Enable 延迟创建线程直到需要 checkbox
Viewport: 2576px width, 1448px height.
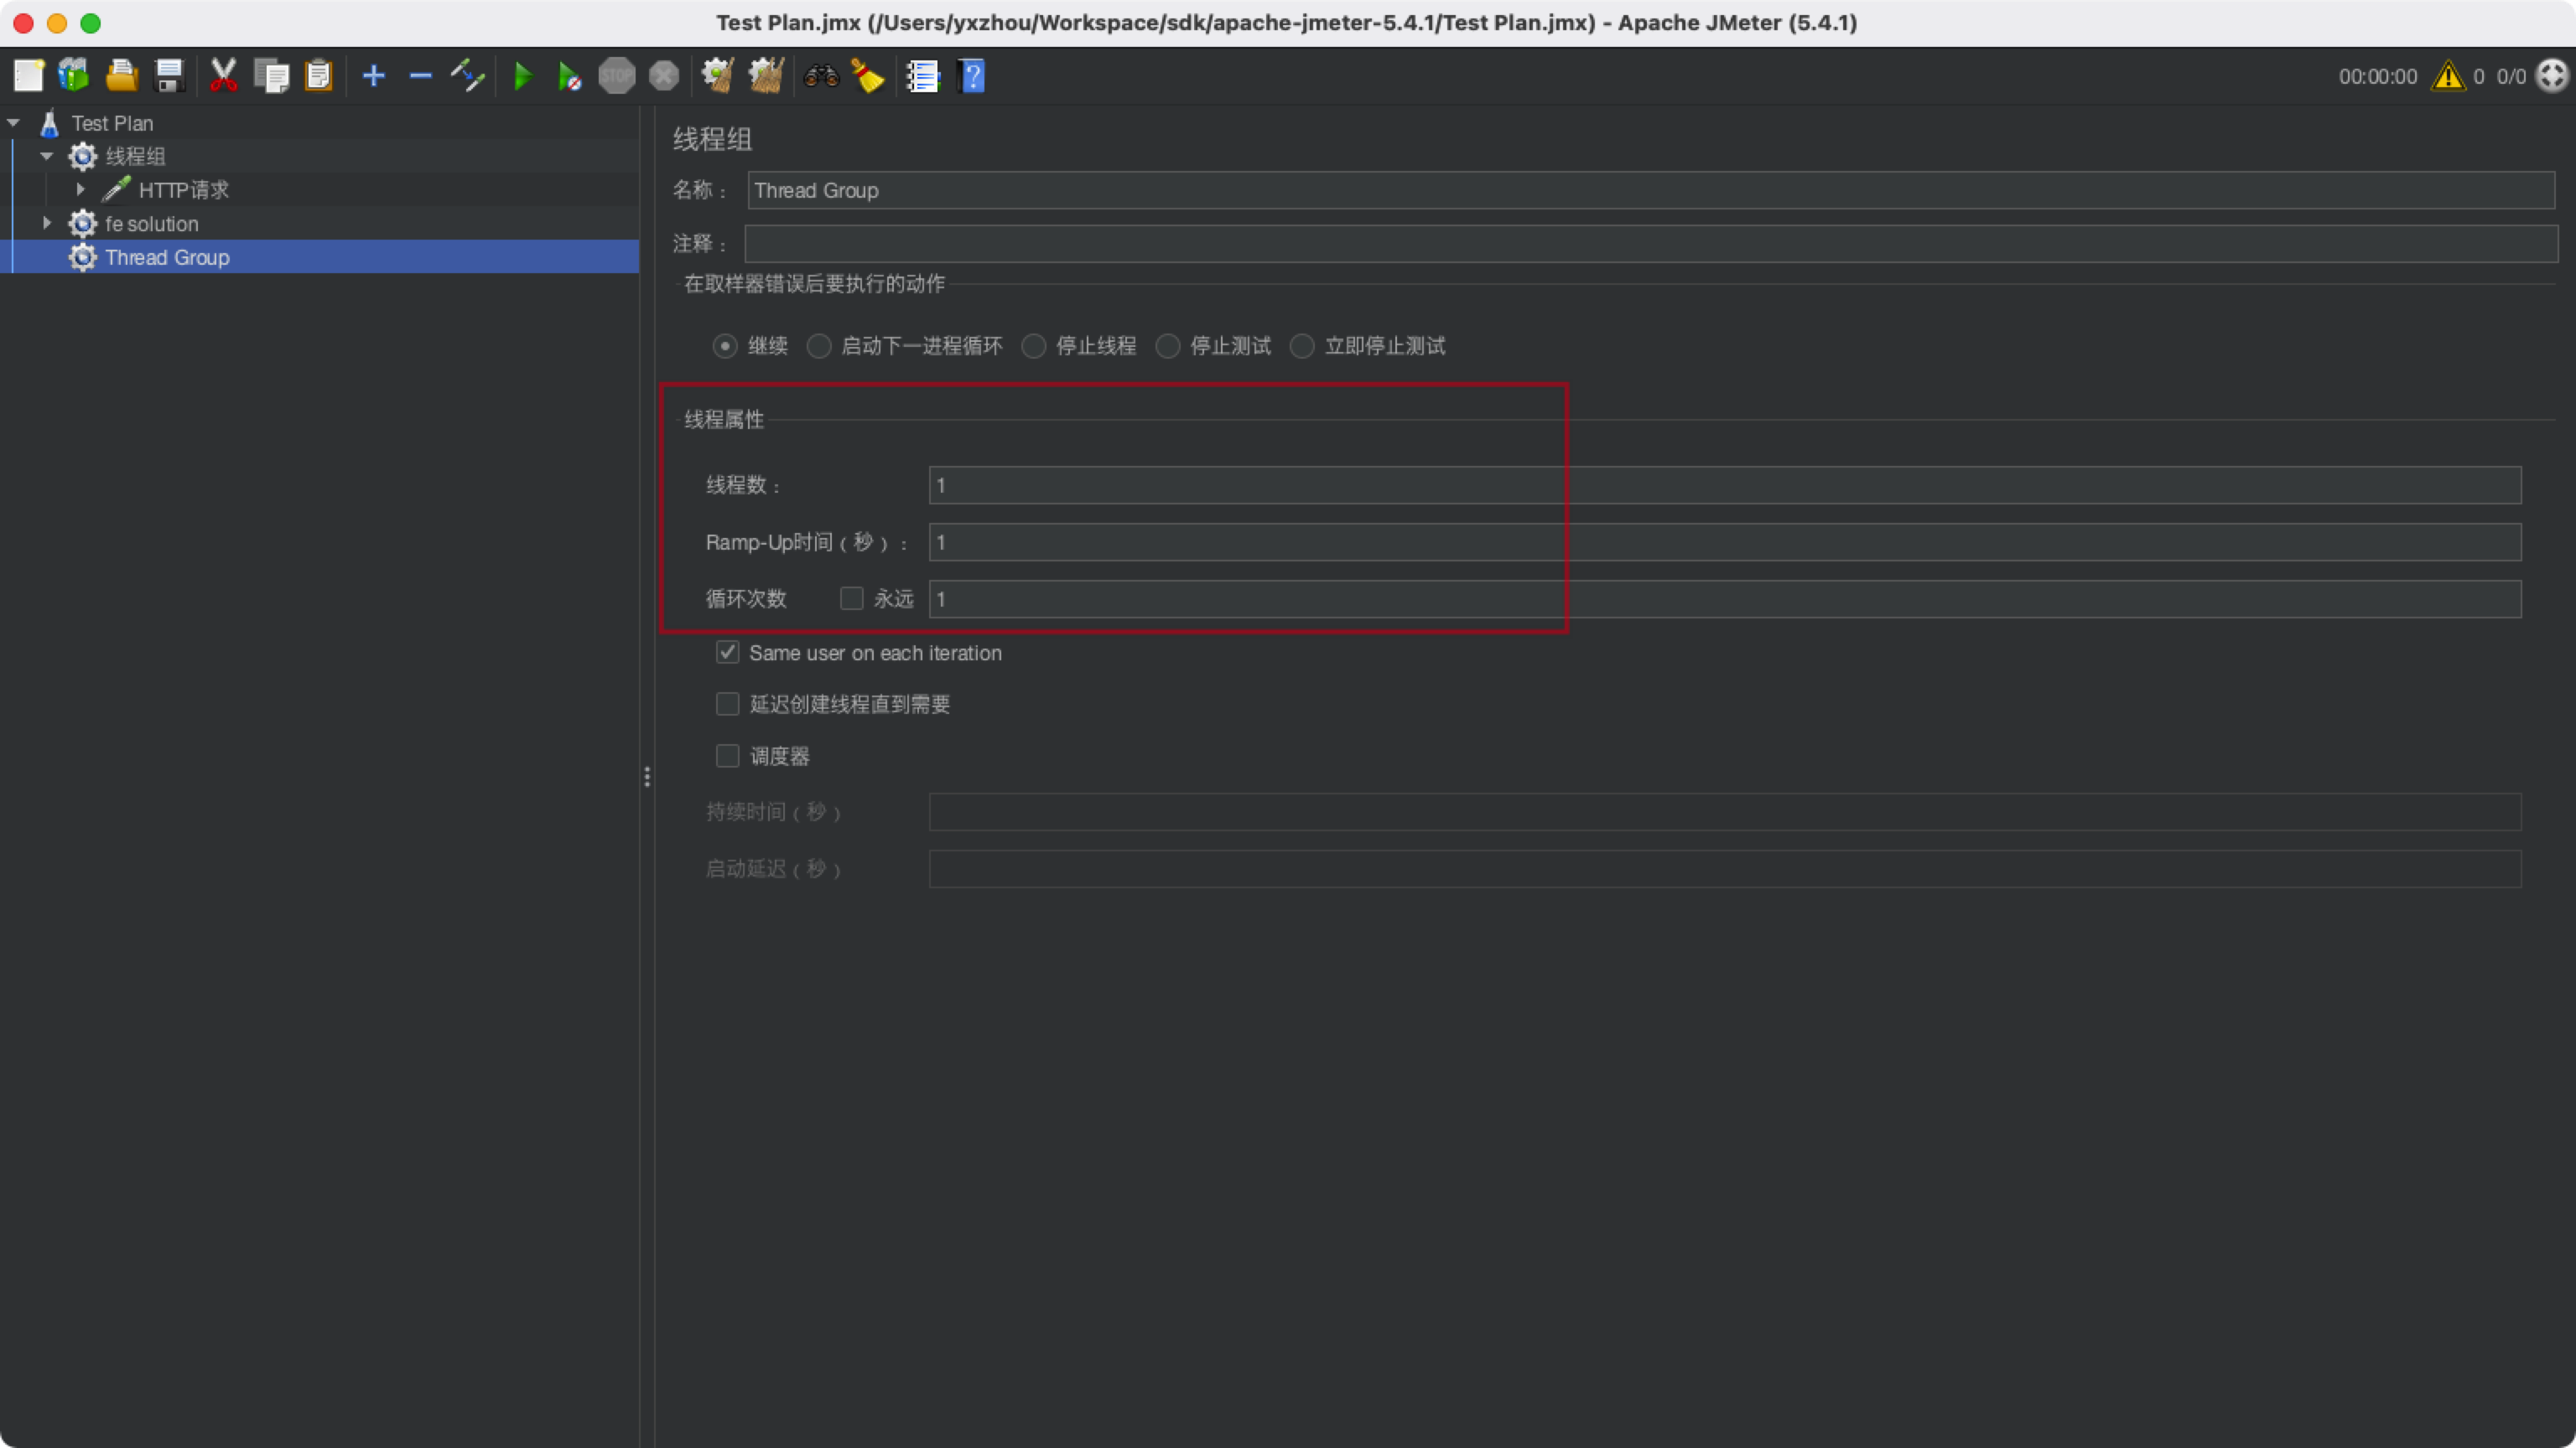pos(727,704)
